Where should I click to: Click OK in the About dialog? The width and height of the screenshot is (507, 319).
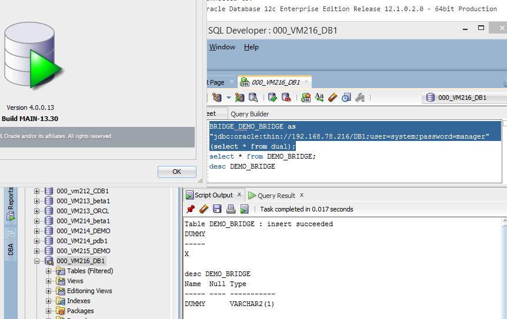tap(176, 172)
